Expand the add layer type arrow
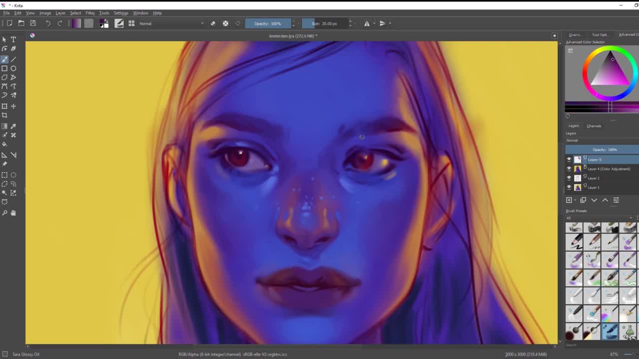 tap(574, 200)
